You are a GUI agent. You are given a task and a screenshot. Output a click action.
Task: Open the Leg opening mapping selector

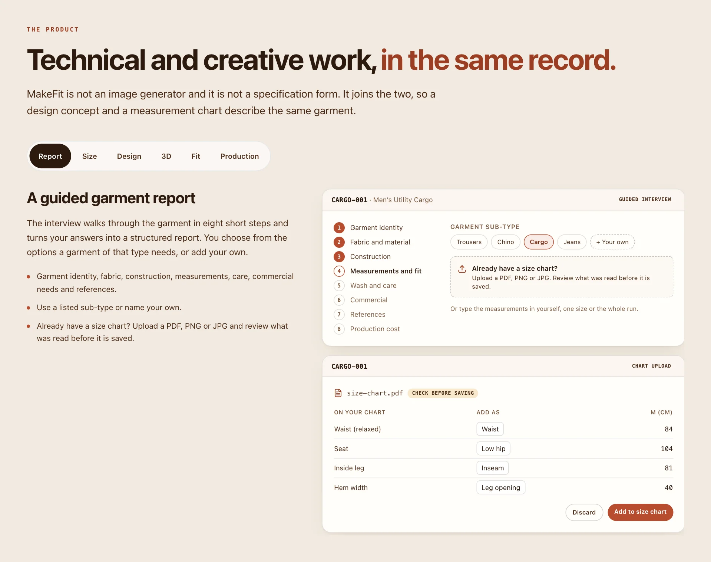(x=501, y=487)
